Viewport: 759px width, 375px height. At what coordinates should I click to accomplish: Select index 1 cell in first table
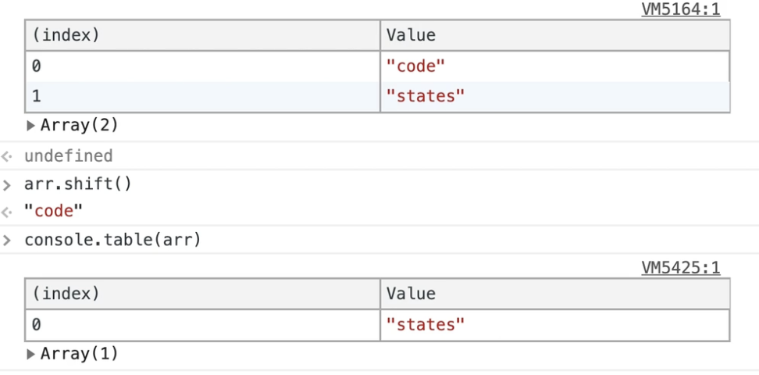(x=202, y=97)
